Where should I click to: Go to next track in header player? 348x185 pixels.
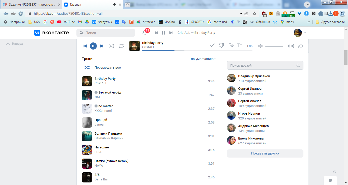pyautogui.click(x=171, y=33)
